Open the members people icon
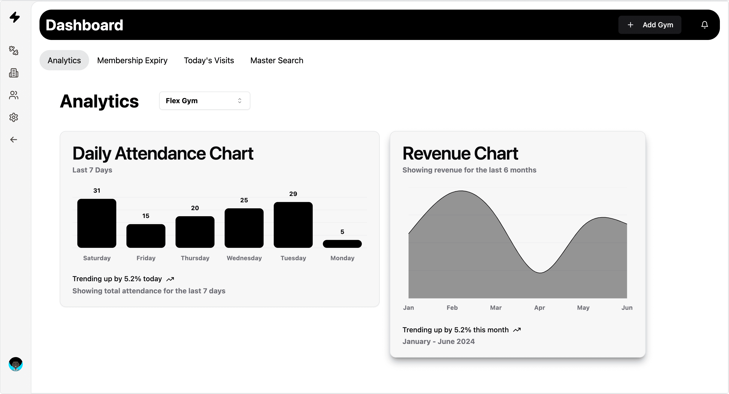729x394 pixels. pos(14,95)
